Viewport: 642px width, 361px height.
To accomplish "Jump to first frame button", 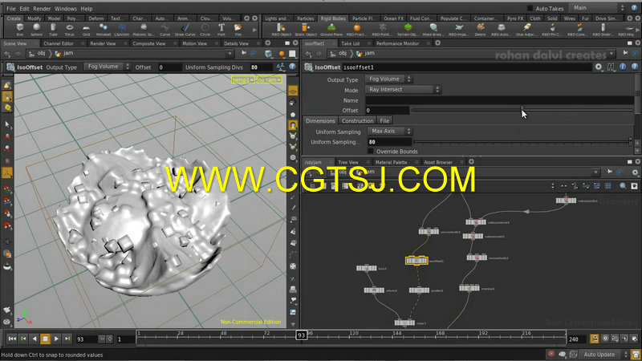I will [12, 339].
